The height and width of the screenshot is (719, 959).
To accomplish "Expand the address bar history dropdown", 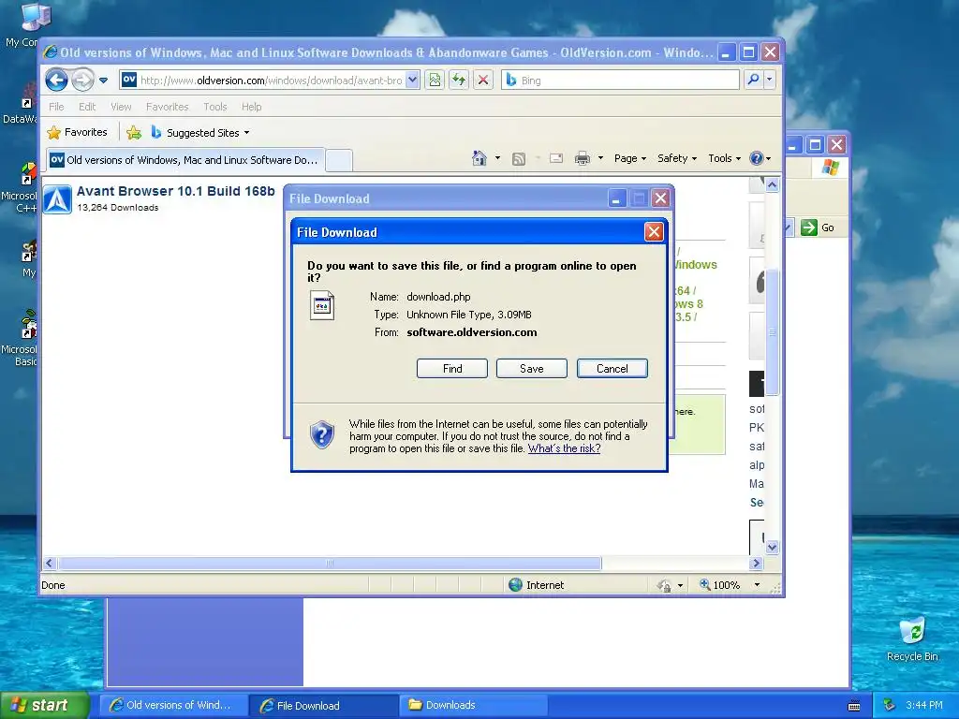I will 412,81.
